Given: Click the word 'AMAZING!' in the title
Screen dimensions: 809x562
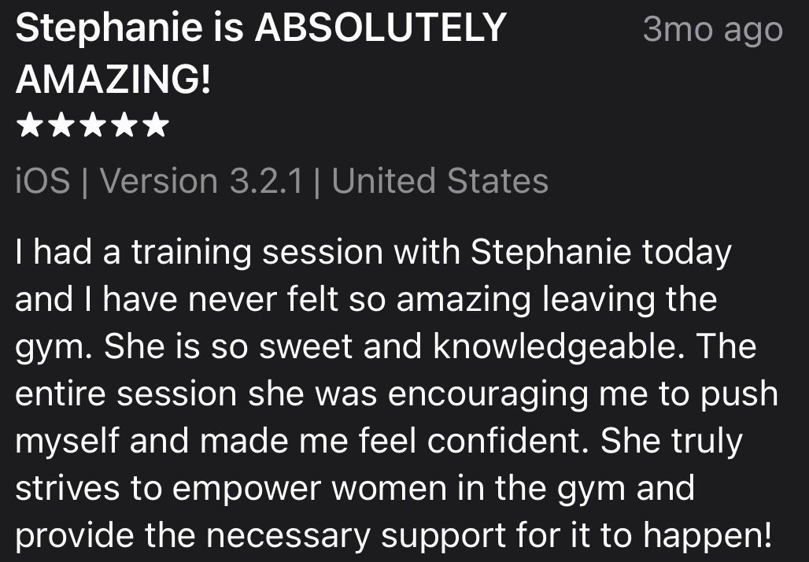Looking at the screenshot, I should (x=113, y=79).
